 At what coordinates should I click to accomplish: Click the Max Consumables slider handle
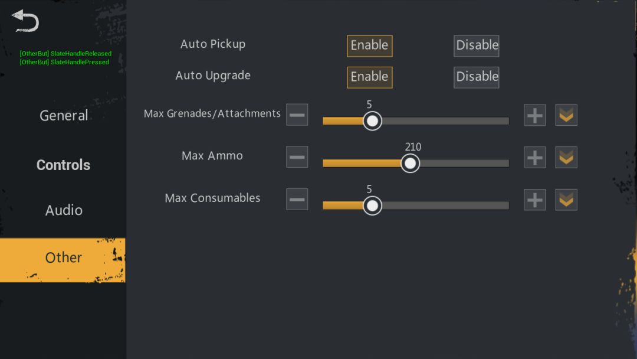click(372, 205)
